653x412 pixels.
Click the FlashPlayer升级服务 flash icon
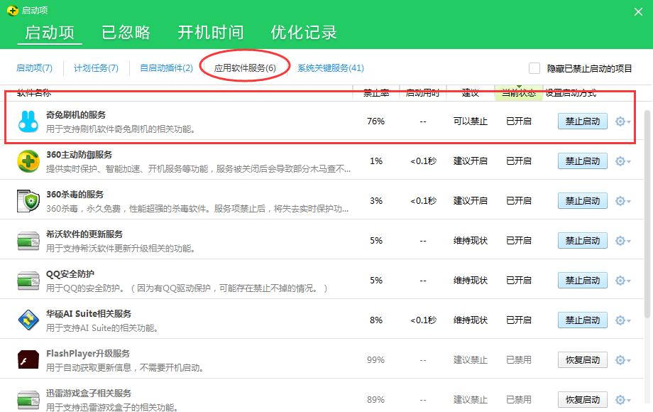pos(27,359)
